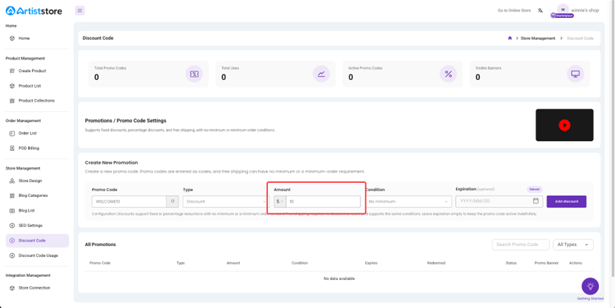Click the Store Connection sidebar icon

tap(12, 287)
